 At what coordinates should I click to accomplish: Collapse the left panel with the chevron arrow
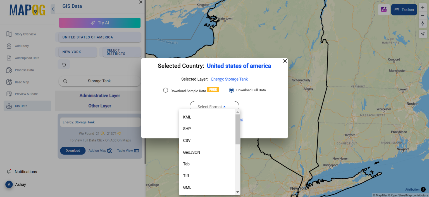click(x=53, y=9)
